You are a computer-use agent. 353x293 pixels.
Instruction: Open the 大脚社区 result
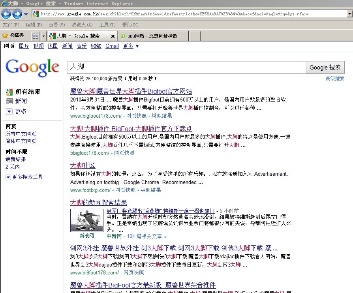coord(83,165)
